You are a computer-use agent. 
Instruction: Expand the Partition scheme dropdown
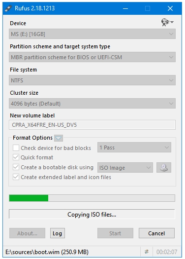coord(92,57)
